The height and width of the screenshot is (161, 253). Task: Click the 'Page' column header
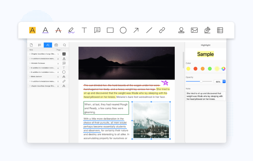click(59, 50)
